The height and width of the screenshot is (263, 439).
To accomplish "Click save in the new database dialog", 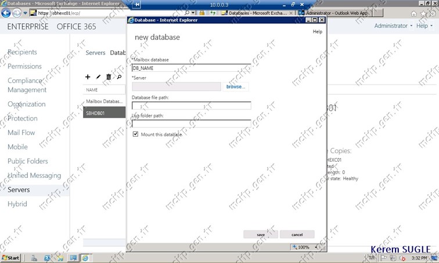I will click(x=261, y=235).
